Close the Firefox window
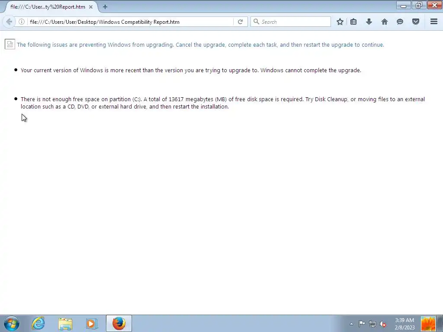443x332 pixels. [x=434, y=5]
